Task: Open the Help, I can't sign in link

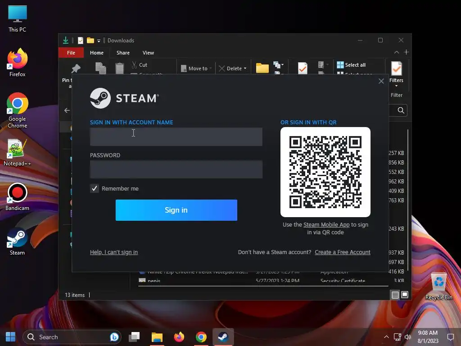Action: 114,252
